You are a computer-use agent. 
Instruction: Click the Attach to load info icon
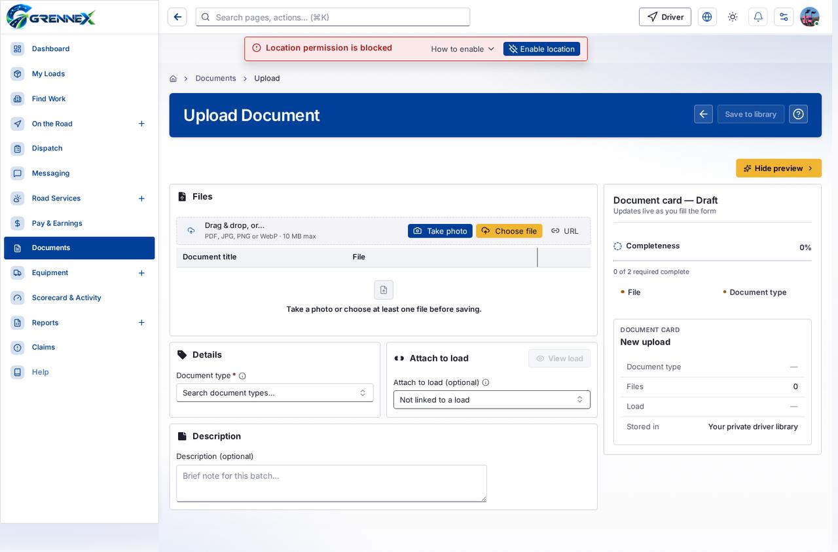click(485, 382)
